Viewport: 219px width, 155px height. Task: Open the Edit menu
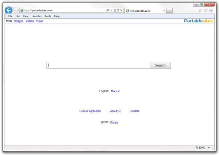[x=18, y=16]
